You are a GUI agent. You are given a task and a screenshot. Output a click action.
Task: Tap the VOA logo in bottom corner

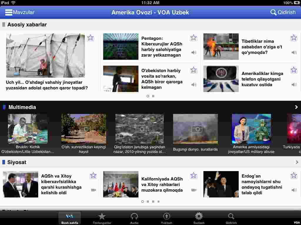click(x=297, y=223)
